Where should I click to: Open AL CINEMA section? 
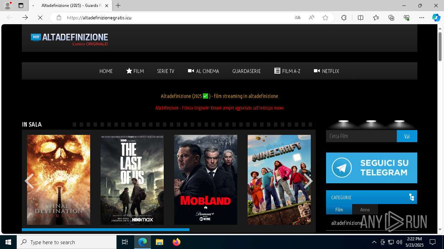pyautogui.click(x=204, y=71)
